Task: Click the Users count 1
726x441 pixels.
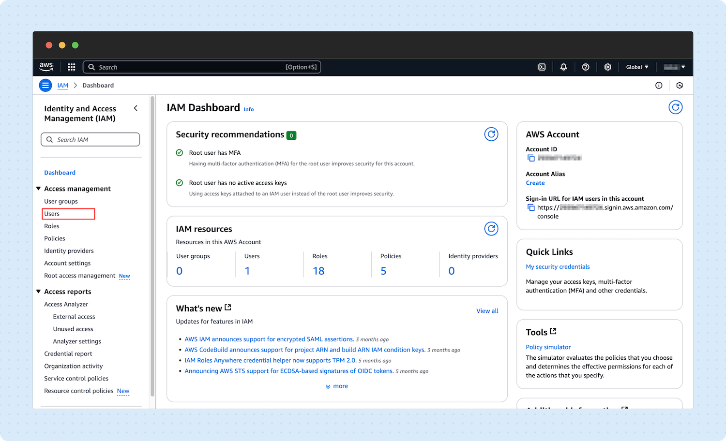Action: click(x=247, y=271)
